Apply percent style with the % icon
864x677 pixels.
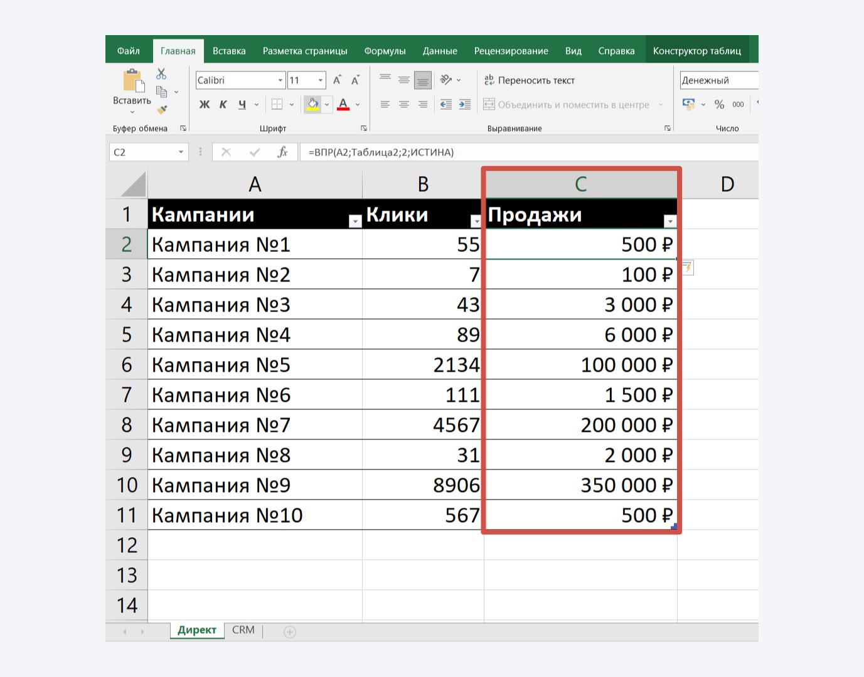pos(719,105)
